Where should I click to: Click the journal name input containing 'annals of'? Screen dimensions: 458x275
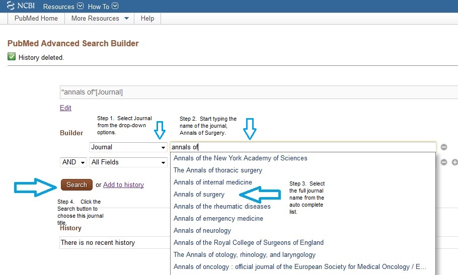[303, 147]
